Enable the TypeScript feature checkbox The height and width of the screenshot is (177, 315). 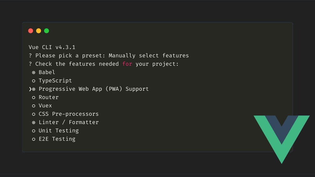tap(34, 81)
